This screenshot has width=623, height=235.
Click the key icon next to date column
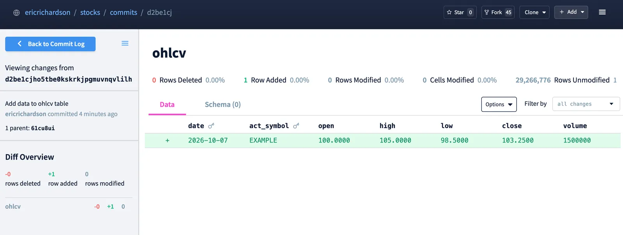211,126
